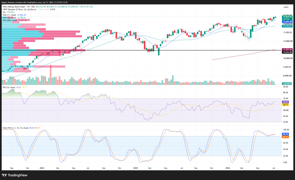The width and height of the screenshot is (295, 180).
Task: Click the 90.00 RSI axis label
Action: point(285,87)
